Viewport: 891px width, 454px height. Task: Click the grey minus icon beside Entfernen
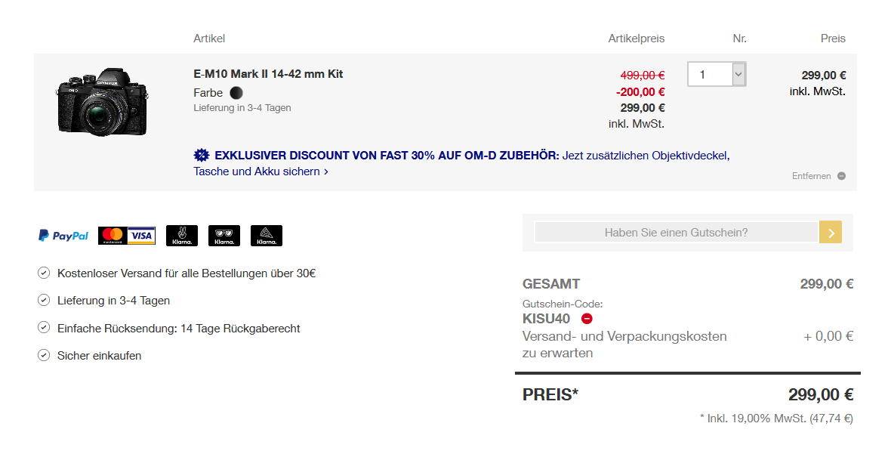point(841,176)
